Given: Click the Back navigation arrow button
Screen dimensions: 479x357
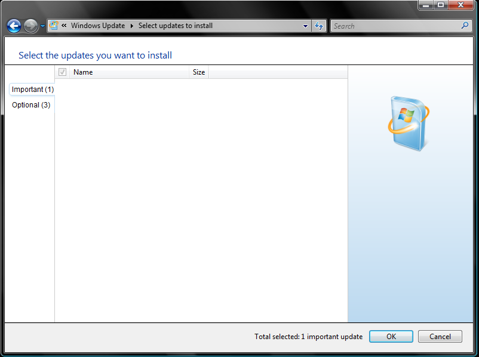Looking at the screenshot, I should (14, 26).
